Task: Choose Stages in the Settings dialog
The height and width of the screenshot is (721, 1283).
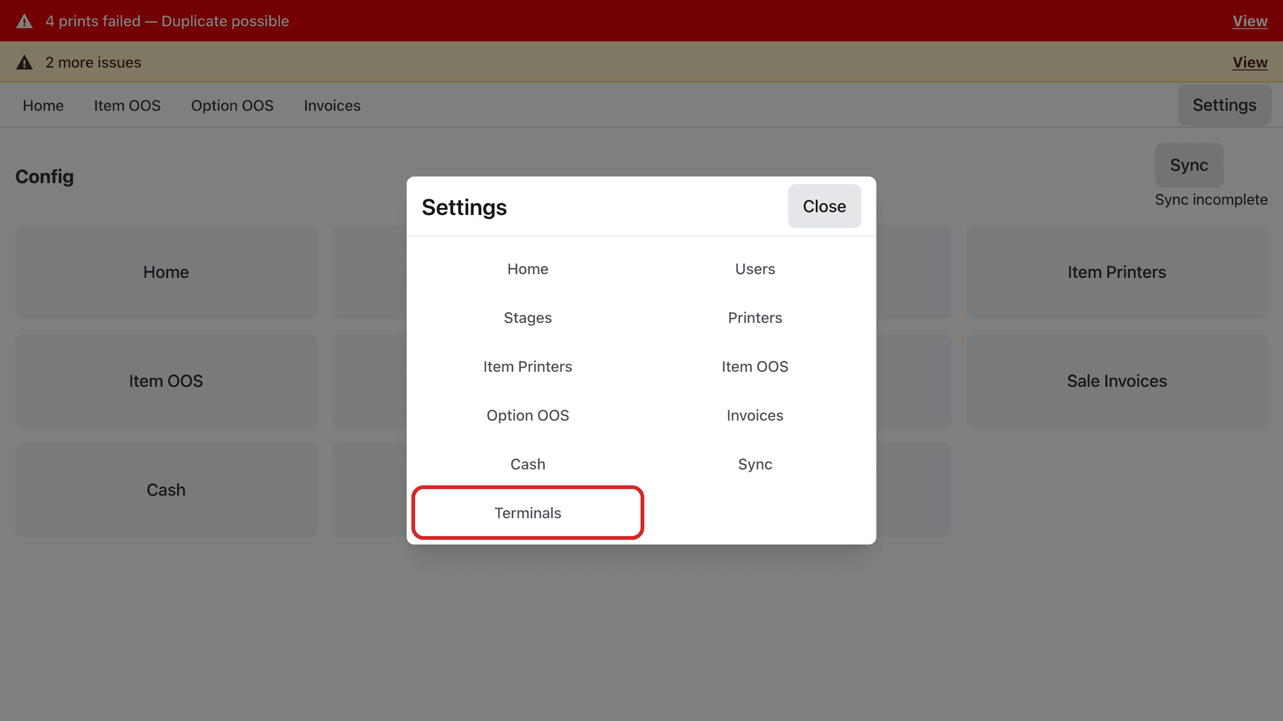Action: pos(527,318)
